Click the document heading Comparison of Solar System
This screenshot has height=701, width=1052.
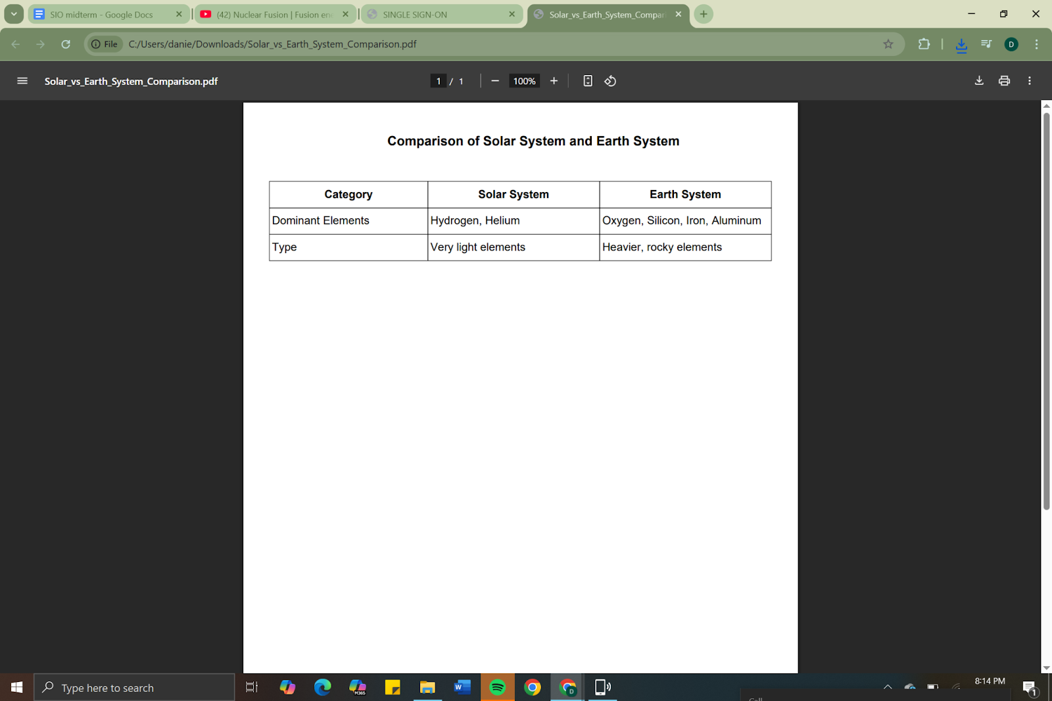tap(533, 141)
